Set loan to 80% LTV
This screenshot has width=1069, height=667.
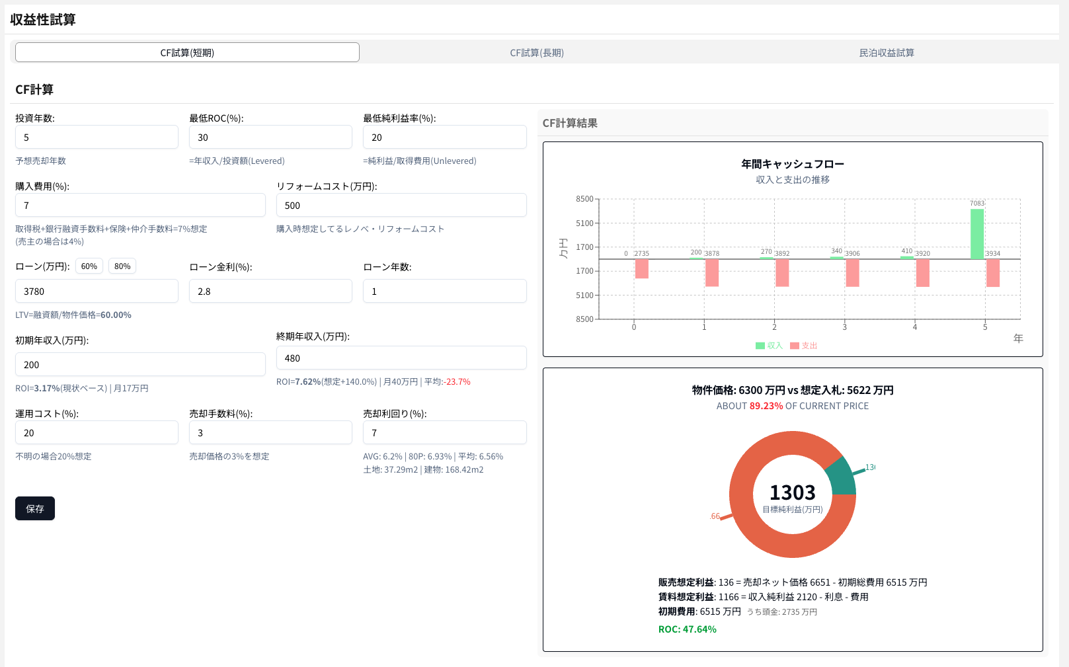coord(122,266)
